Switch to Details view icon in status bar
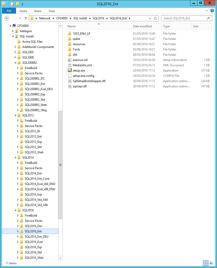 (206, 263)
